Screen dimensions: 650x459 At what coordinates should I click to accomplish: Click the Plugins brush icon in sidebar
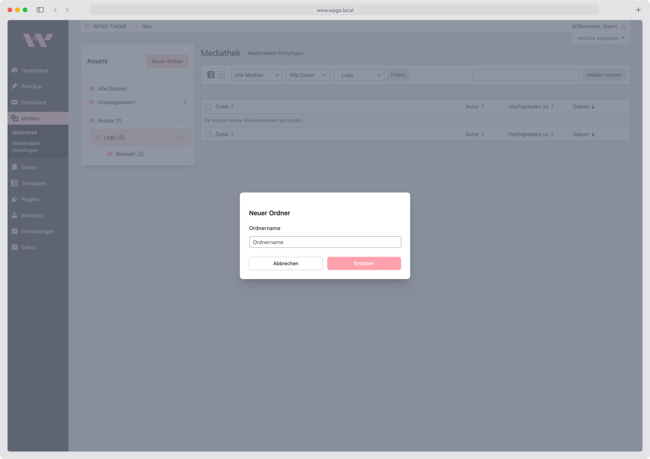tap(15, 199)
